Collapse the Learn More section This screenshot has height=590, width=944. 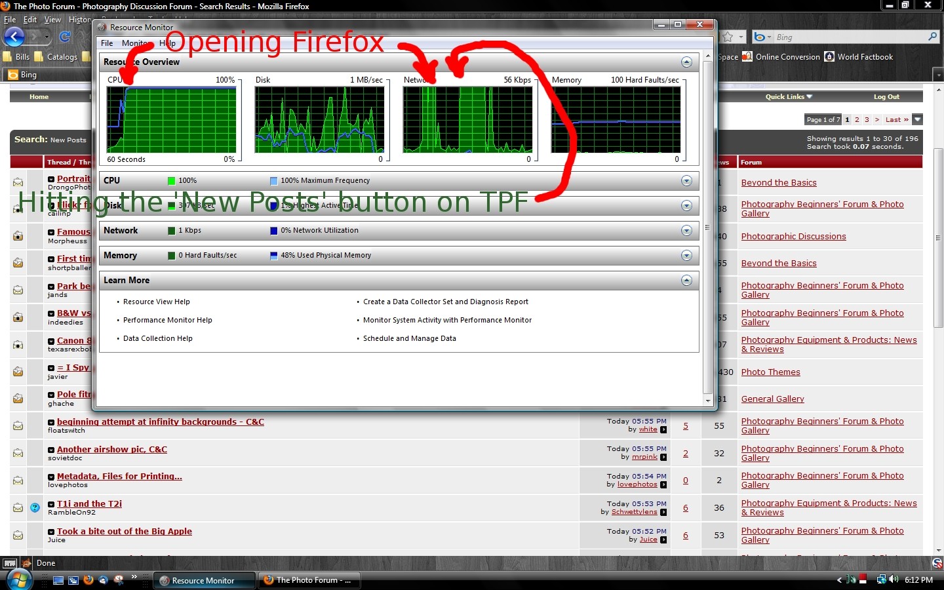click(x=686, y=281)
